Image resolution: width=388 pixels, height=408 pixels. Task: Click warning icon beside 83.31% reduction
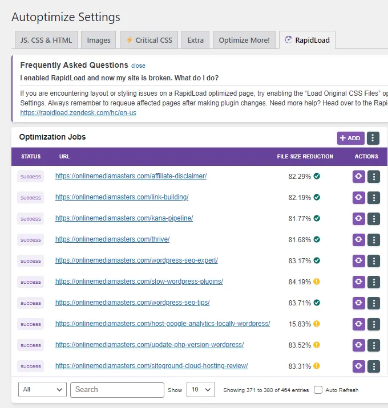click(317, 366)
